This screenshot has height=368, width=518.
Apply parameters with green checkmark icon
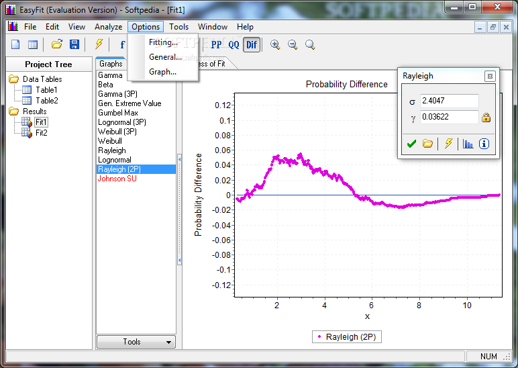coord(411,144)
